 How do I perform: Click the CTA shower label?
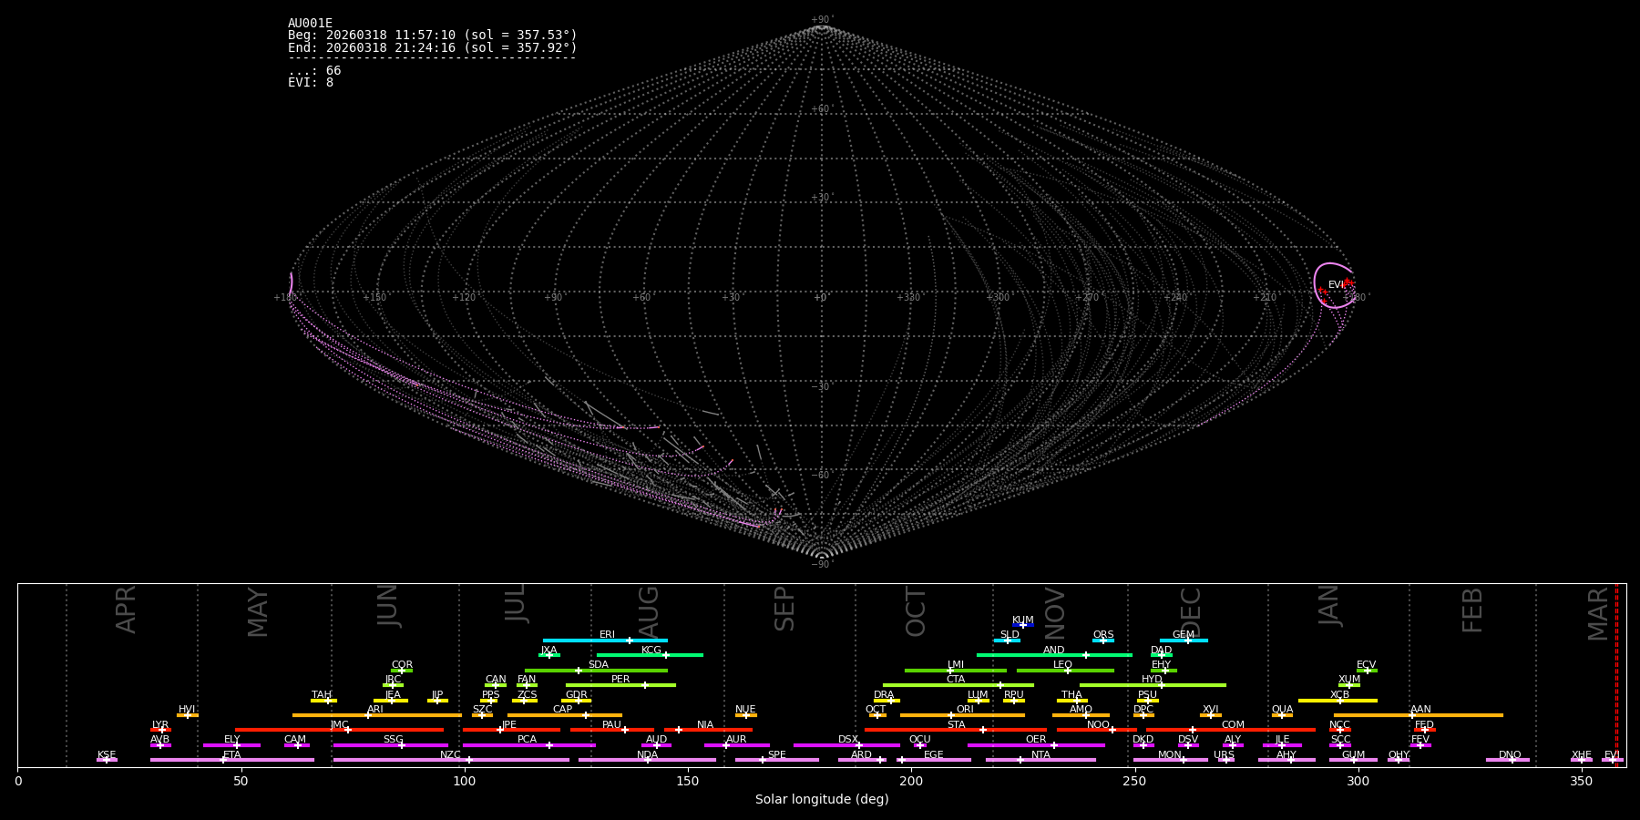click(x=956, y=680)
